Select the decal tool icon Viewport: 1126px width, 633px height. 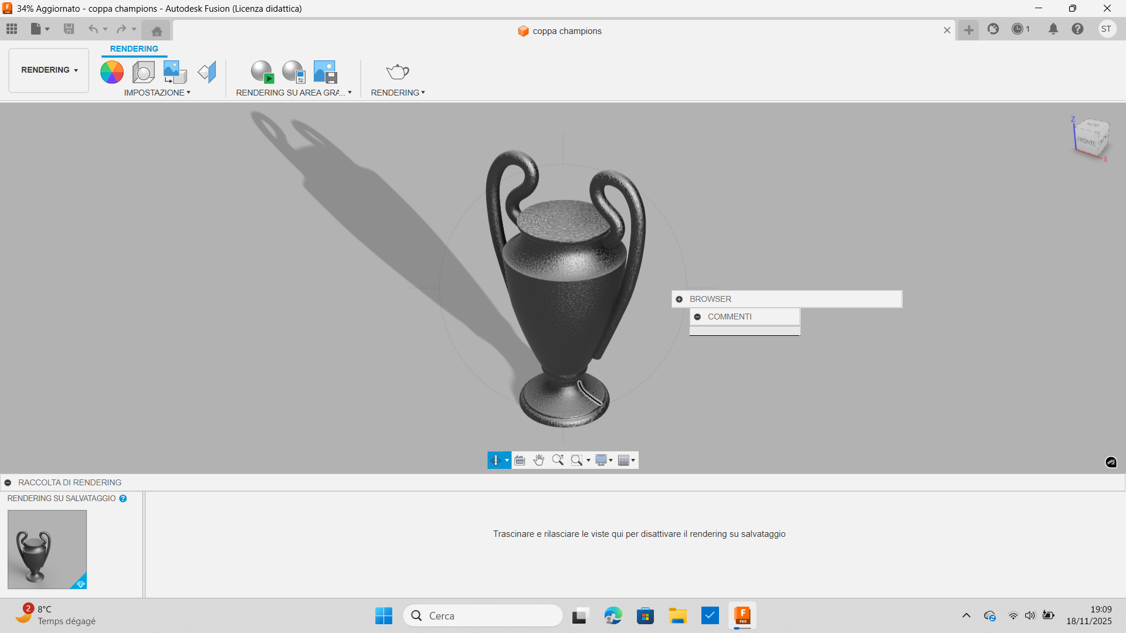[206, 72]
